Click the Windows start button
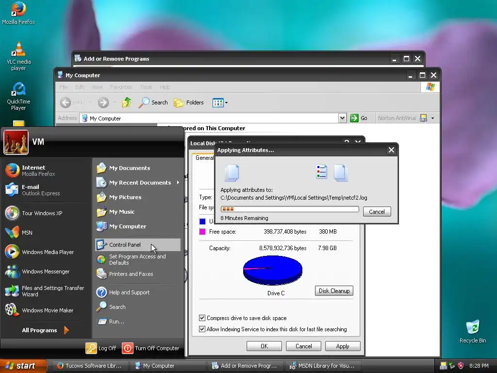Screen dimensions: 497x373 coord(23,366)
